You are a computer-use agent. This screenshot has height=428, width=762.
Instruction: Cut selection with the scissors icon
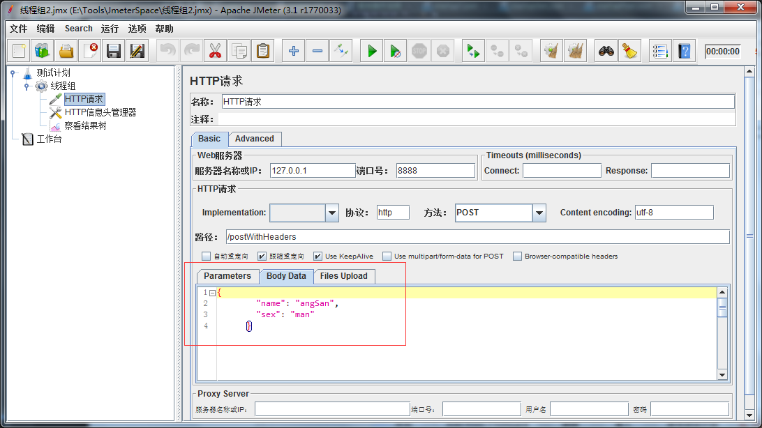click(x=216, y=51)
